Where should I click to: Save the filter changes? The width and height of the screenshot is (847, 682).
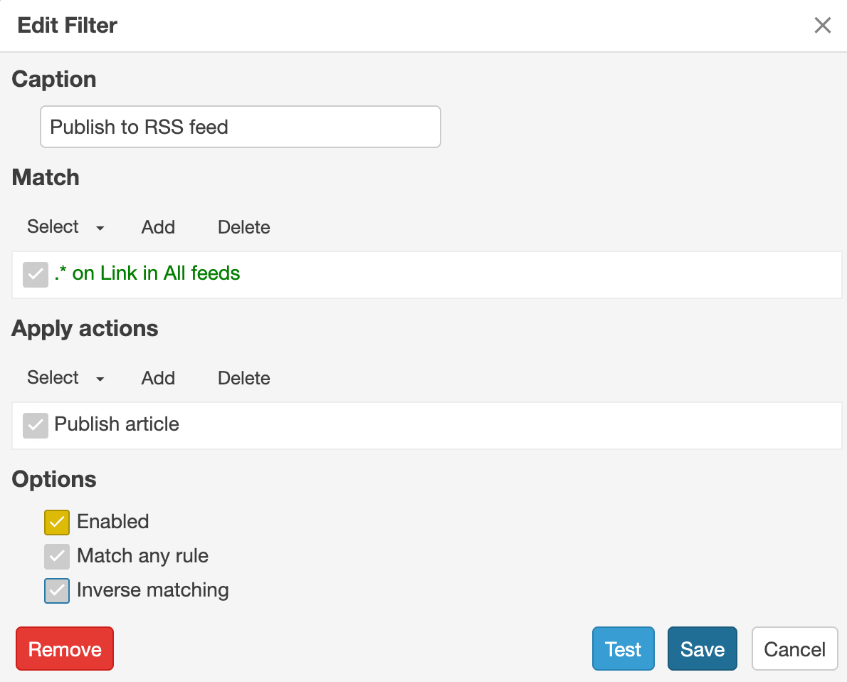pyautogui.click(x=703, y=649)
